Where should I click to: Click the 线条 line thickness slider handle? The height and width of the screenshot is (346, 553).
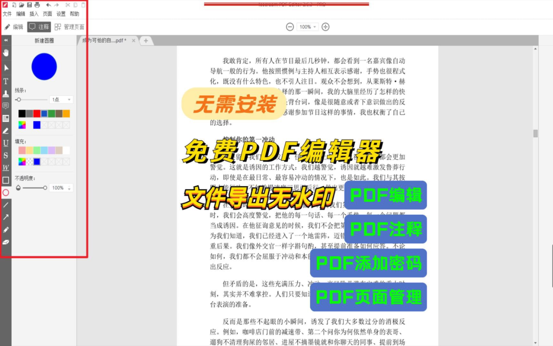point(19,100)
